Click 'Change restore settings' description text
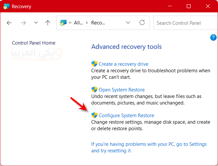Image resolution: width=218 pixels, height=166 pixels. click(x=151, y=125)
